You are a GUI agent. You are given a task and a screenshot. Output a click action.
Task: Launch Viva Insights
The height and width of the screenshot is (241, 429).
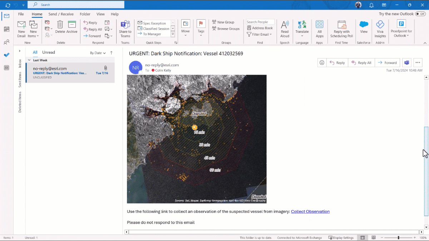pos(380,29)
